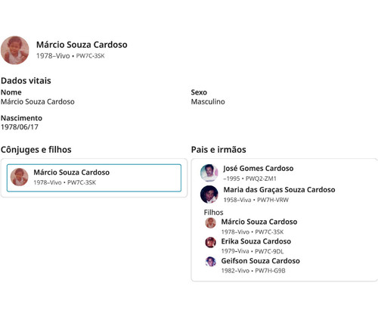Screen dimensions: 378x317
Task: Open Maria das Graças Souza Cardoso's profile
Action: tap(279, 190)
